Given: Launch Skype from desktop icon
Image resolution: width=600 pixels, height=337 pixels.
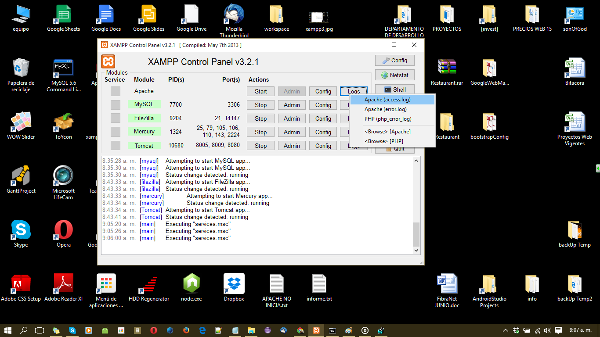Looking at the screenshot, I should [21, 234].
